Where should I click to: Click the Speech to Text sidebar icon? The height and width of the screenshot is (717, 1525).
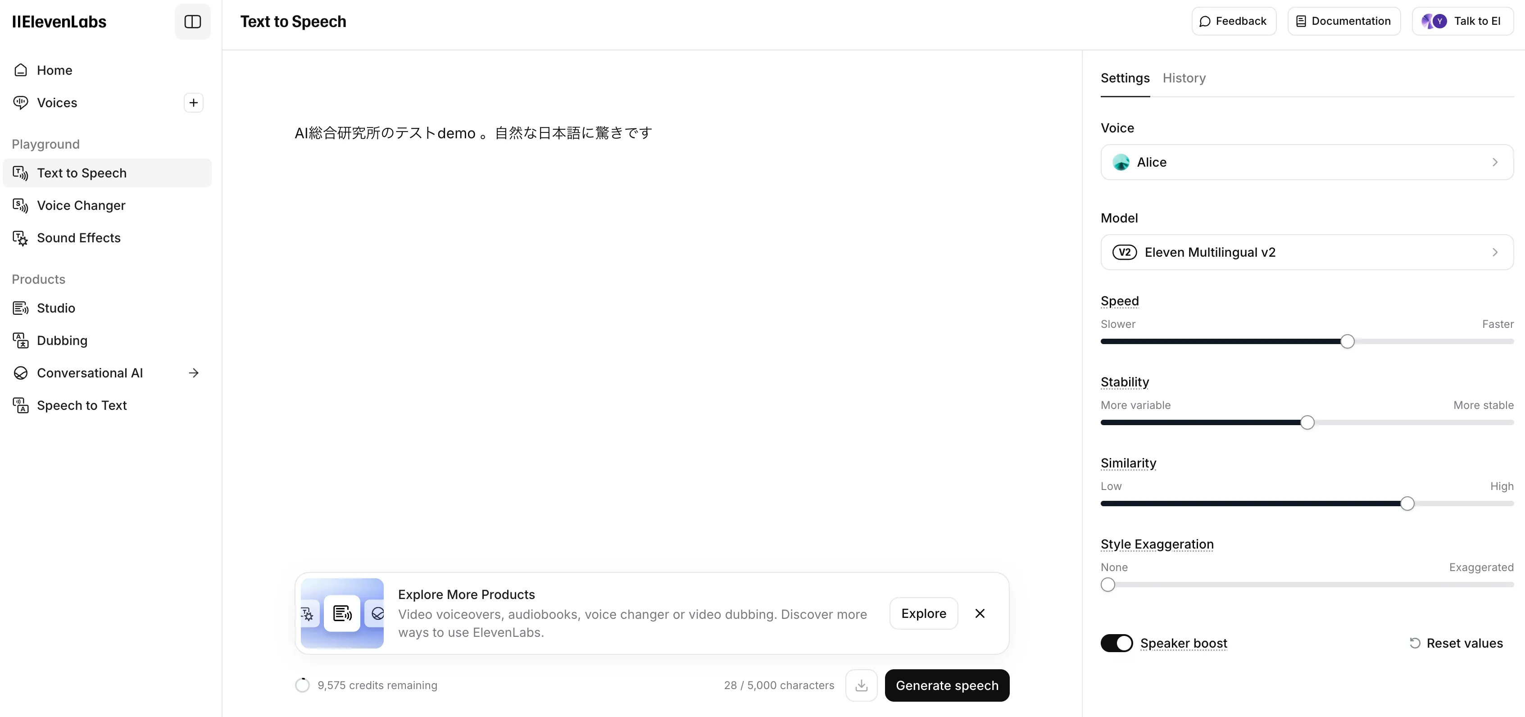tap(21, 406)
